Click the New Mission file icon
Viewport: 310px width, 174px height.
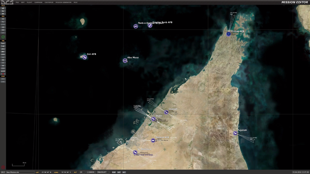click(x=3, y=8)
